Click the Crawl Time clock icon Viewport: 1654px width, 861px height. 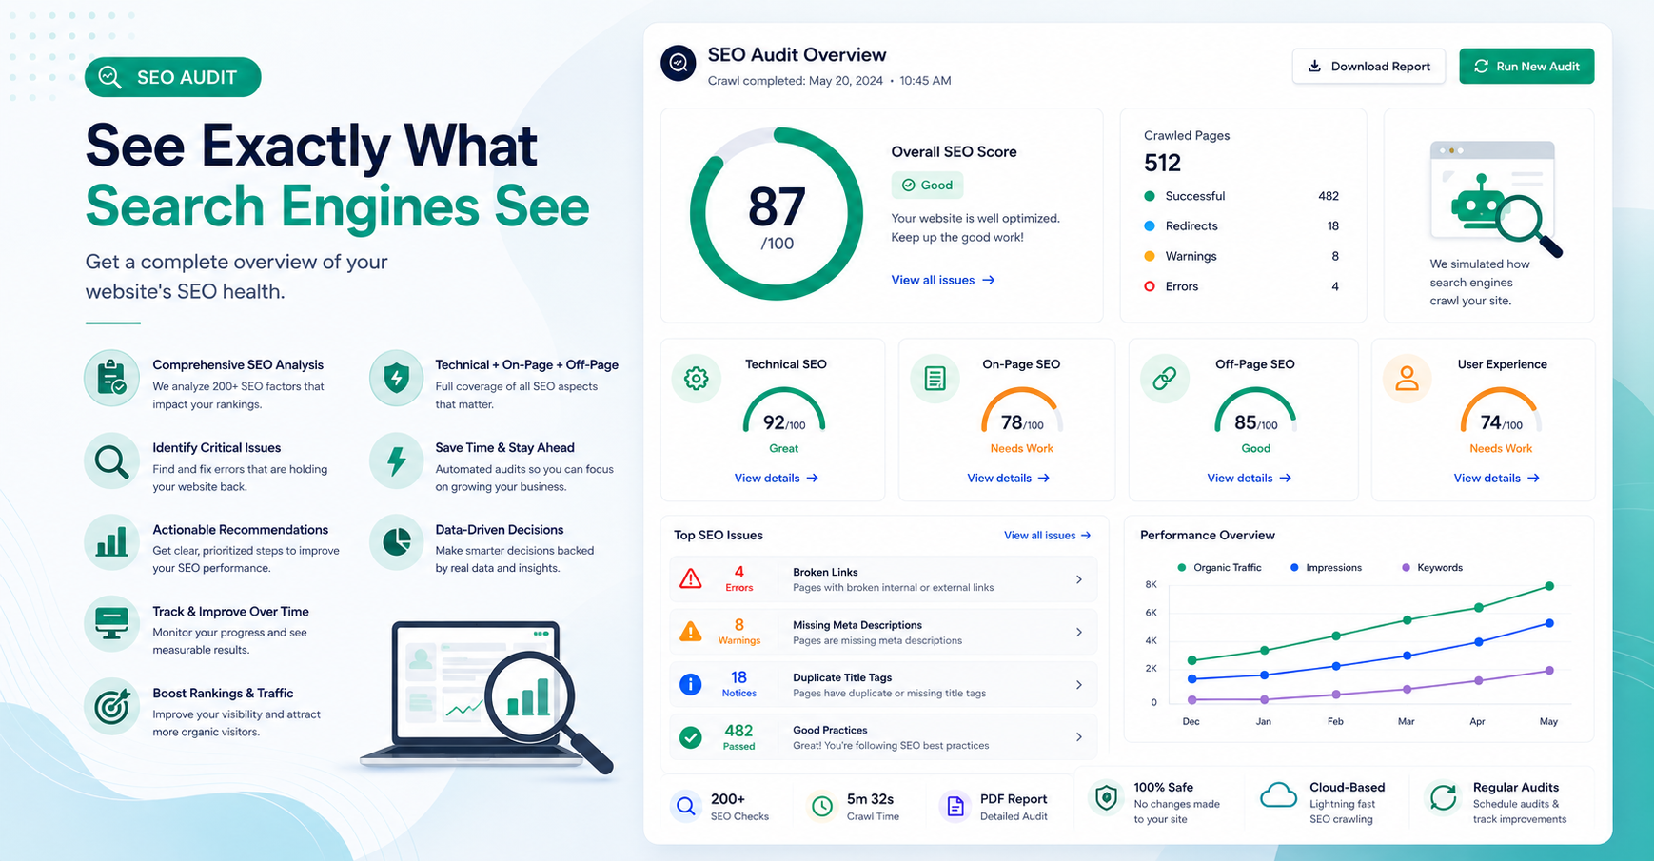[x=822, y=807]
